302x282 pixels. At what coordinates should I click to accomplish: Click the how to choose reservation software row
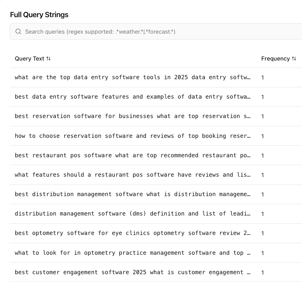tap(133, 136)
